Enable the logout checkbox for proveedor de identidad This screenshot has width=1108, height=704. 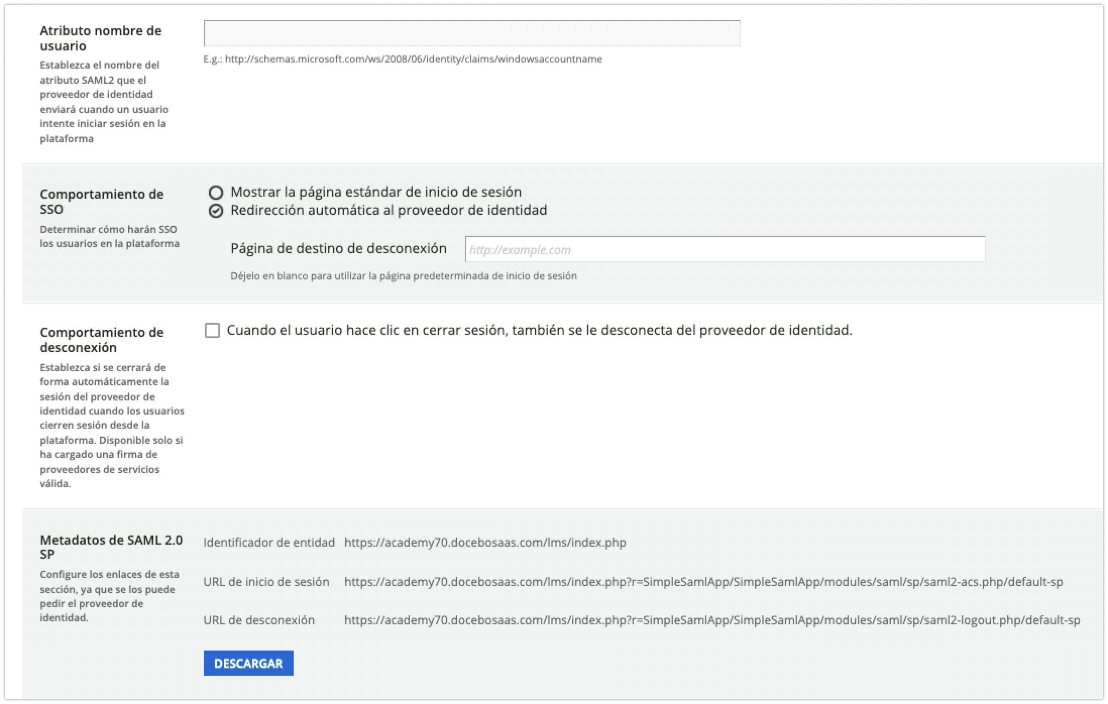[211, 331]
